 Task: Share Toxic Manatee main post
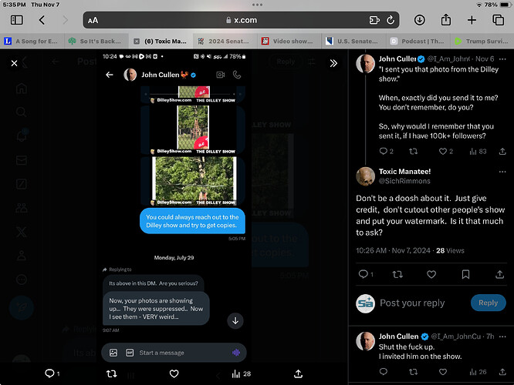click(499, 274)
